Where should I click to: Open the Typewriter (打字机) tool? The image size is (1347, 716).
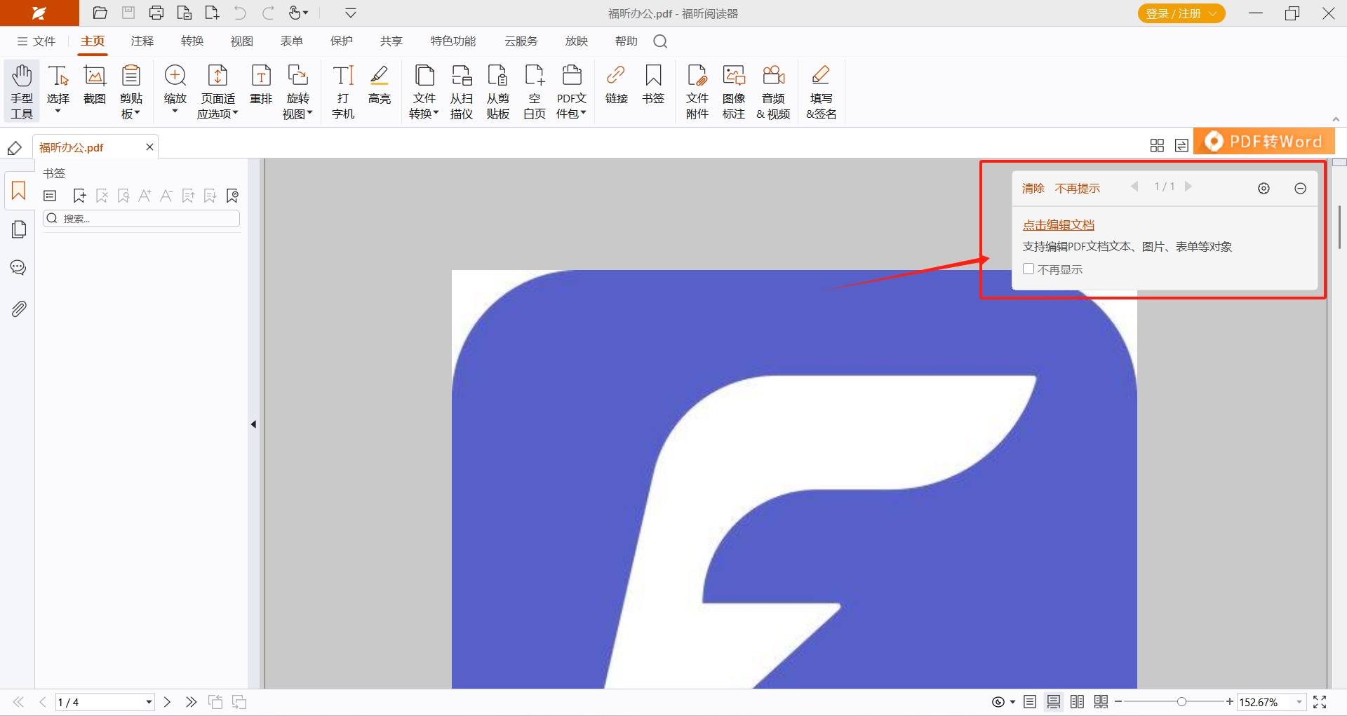343,91
